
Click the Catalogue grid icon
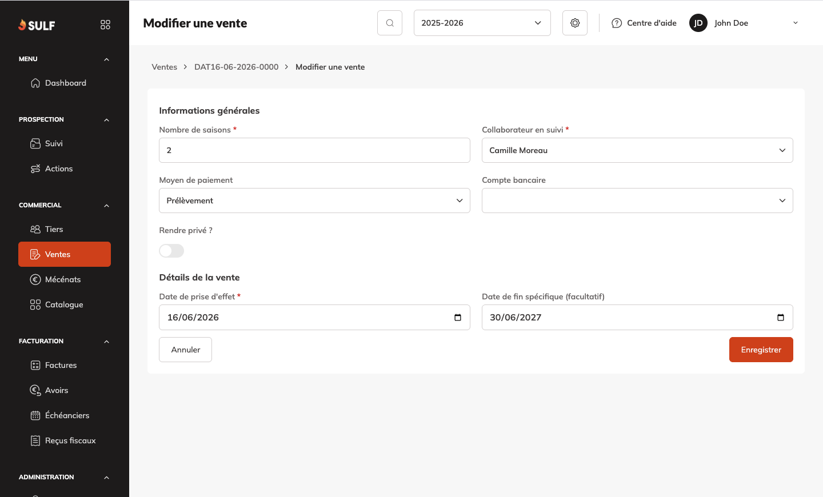click(35, 304)
